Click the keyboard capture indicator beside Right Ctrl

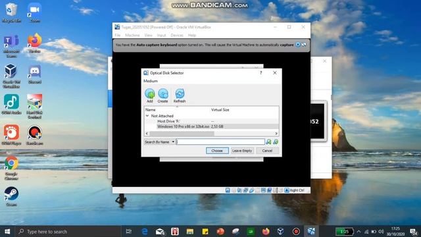point(287,190)
